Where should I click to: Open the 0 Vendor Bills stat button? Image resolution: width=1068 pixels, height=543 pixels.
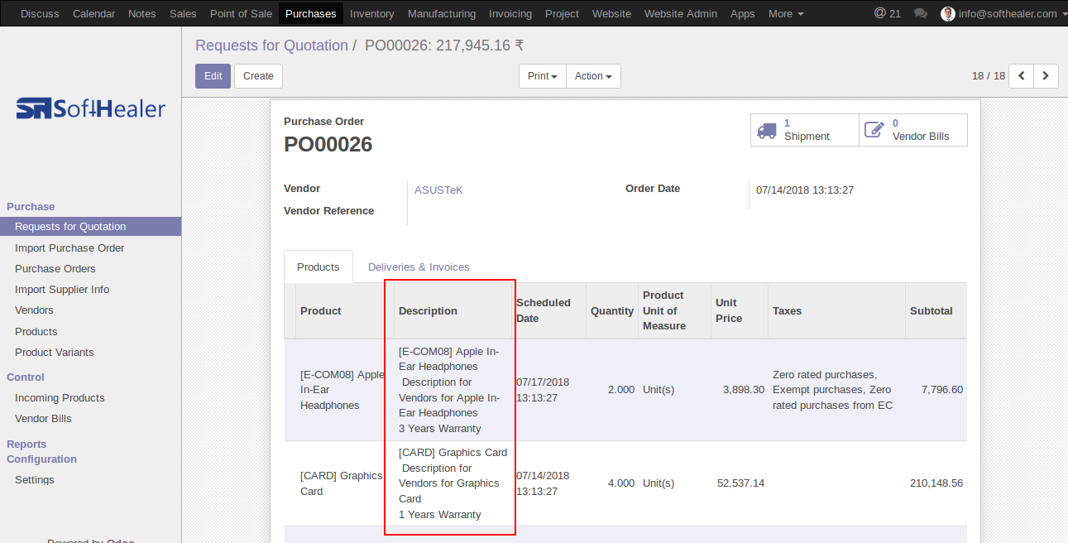(x=913, y=130)
